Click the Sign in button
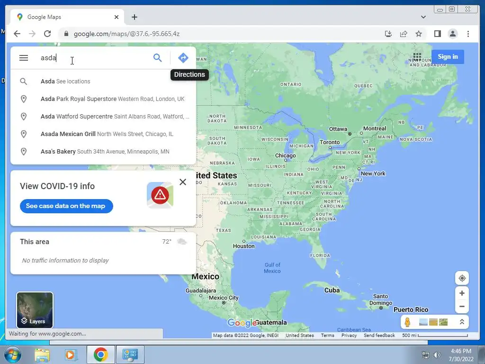 point(448,57)
